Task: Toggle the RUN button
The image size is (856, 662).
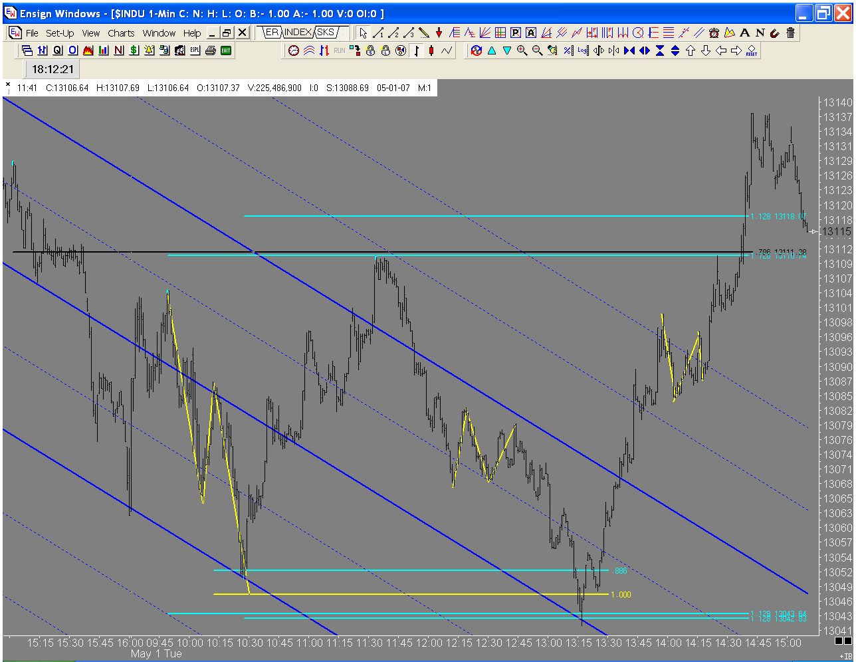Action: (340, 51)
